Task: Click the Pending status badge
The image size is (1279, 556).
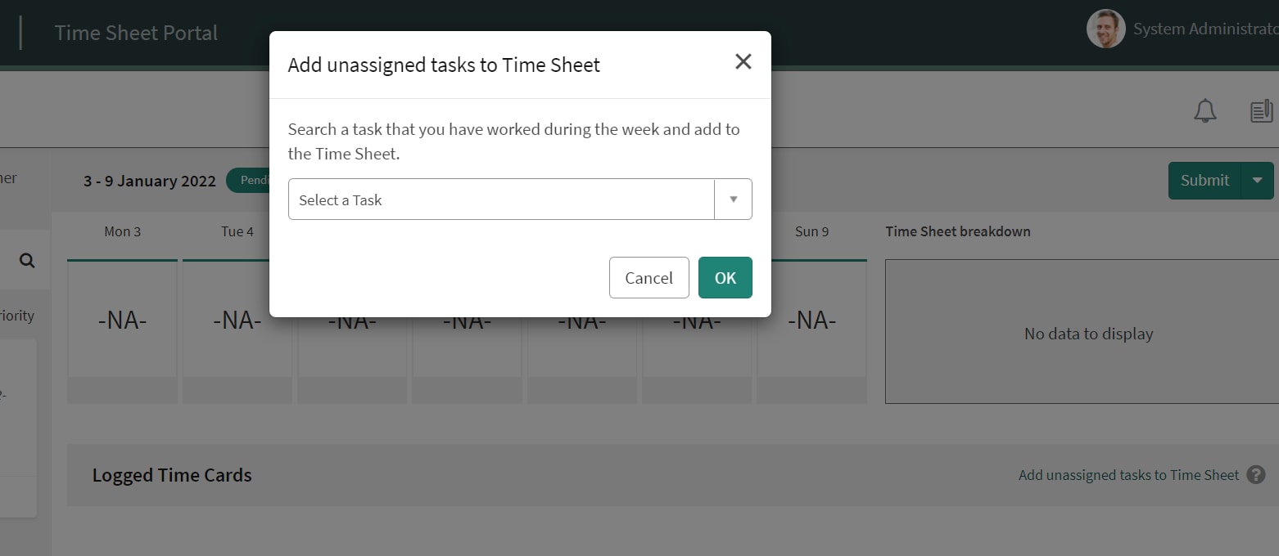Action: [248, 181]
